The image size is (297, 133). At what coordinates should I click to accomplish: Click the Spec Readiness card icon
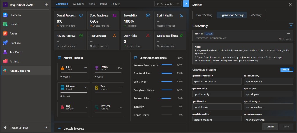[114, 16]
